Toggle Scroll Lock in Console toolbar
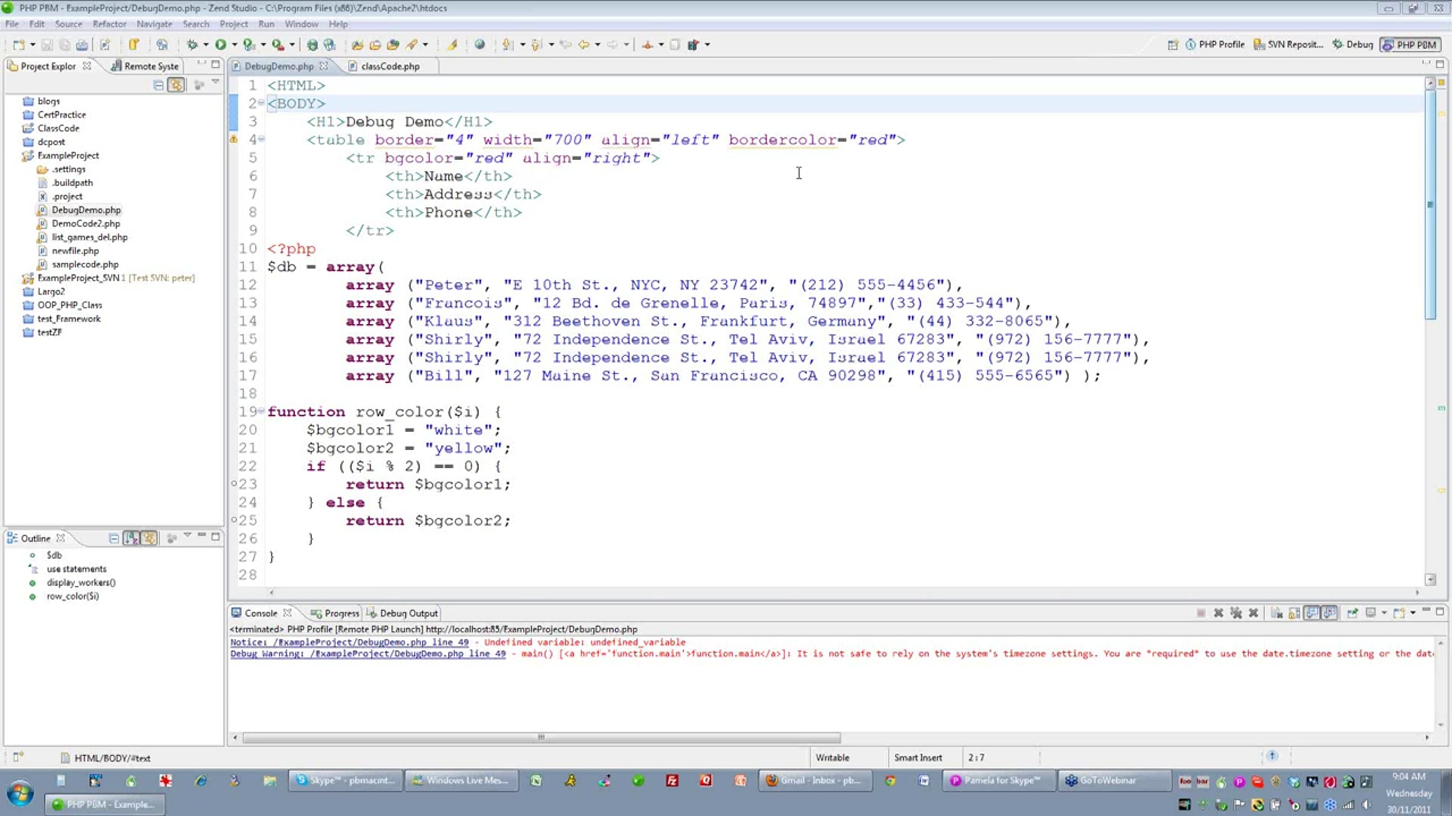 (x=1294, y=613)
